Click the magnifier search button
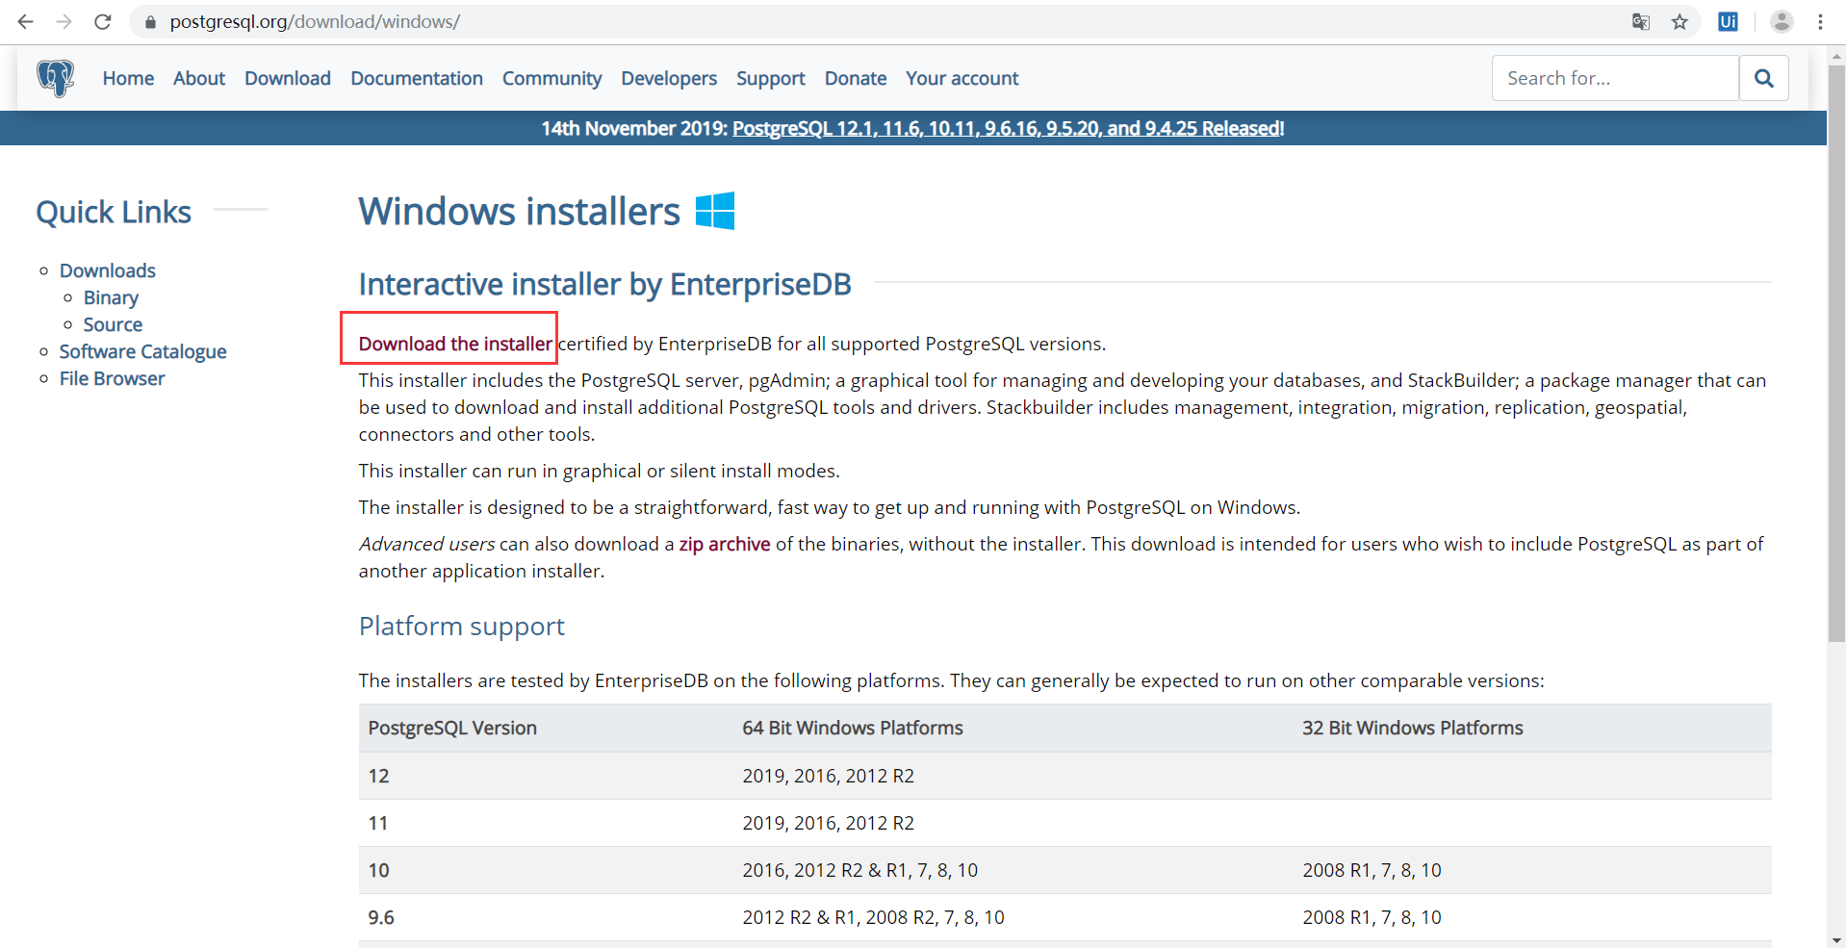 coord(1763,78)
